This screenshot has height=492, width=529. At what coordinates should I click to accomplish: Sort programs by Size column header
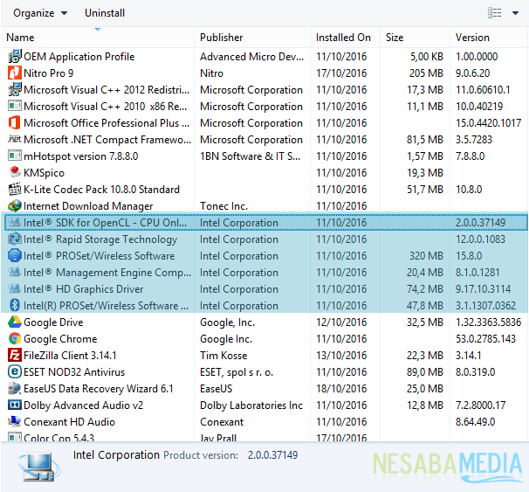pos(415,38)
